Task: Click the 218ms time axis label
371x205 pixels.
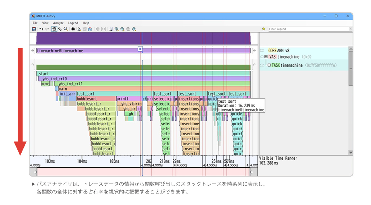Action: pyautogui.click(x=164, y=162)
